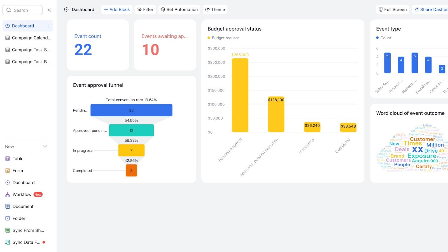Toggle the Budget request legend
Viewport: 448px width, 252px height.
tap(223, 38)
